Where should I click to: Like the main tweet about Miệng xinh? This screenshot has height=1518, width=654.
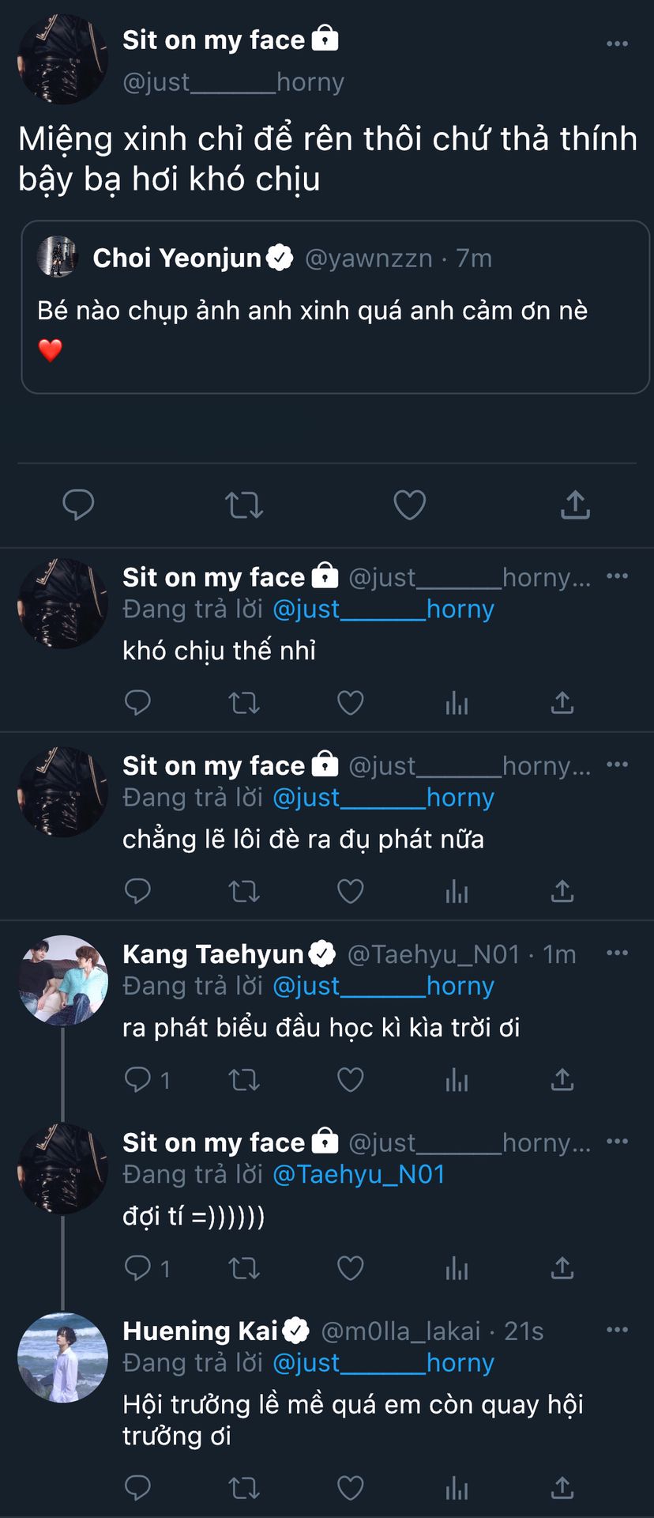click(x=409, y=505)
